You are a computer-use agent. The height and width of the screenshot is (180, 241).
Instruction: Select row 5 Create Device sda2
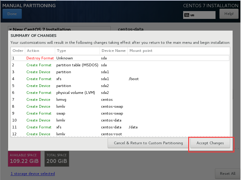(120, 86)
